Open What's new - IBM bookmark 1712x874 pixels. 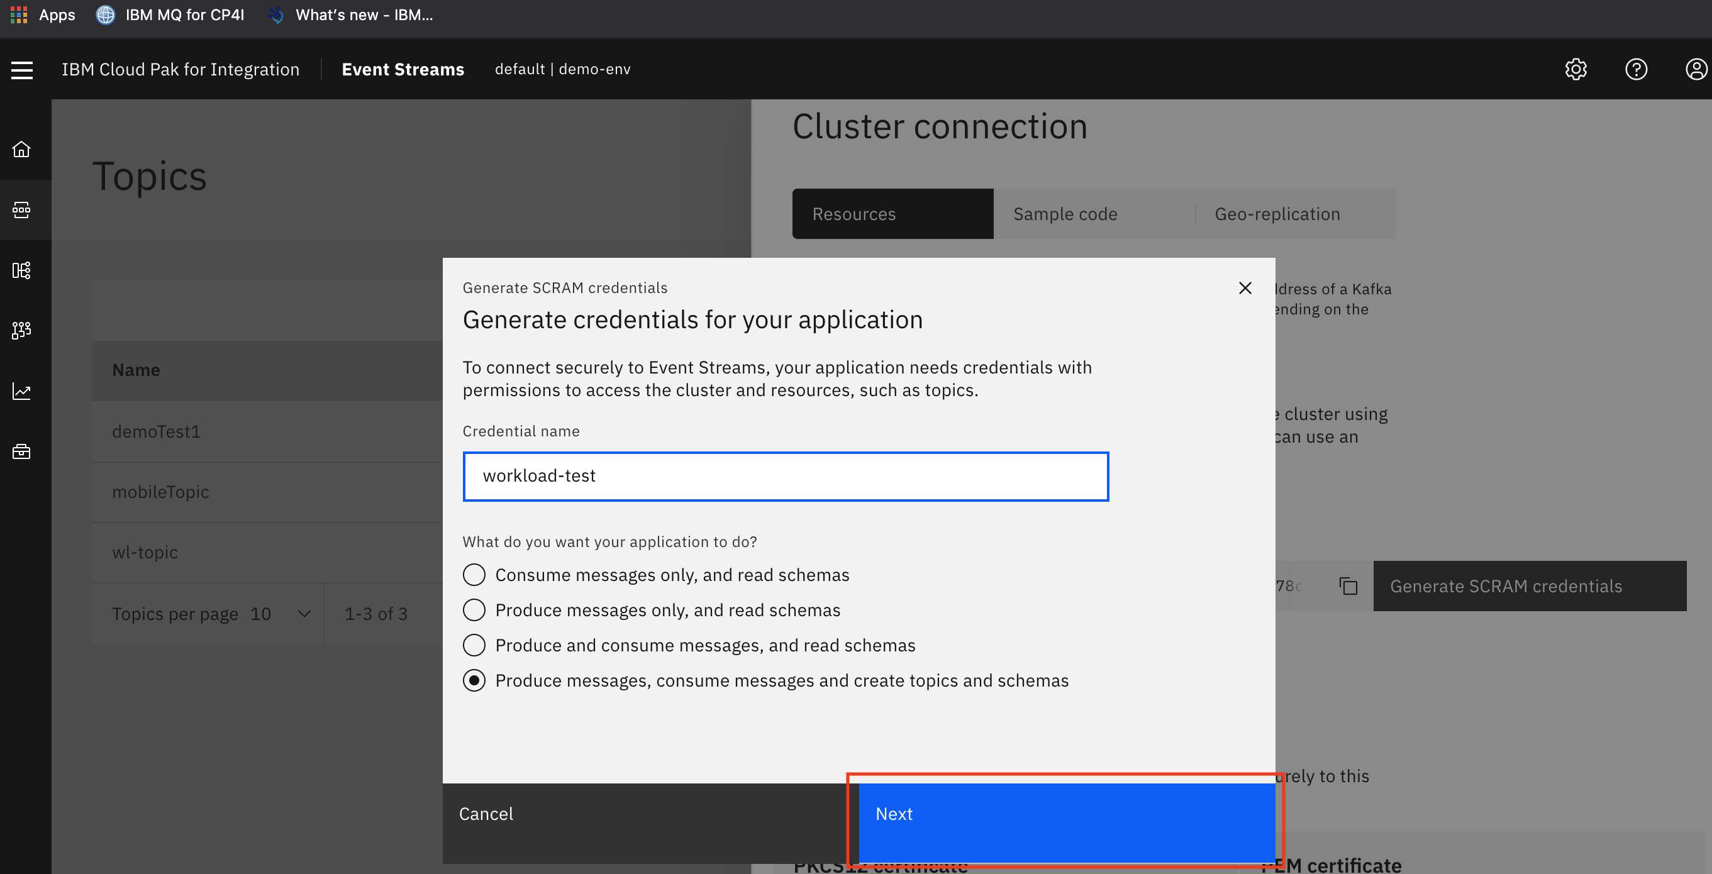click(x=350, y=14)
